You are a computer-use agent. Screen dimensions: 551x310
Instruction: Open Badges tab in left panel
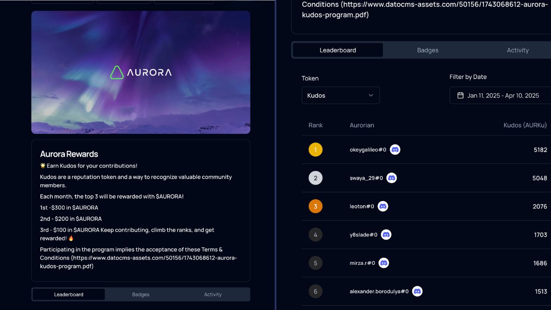coord(141,294)
